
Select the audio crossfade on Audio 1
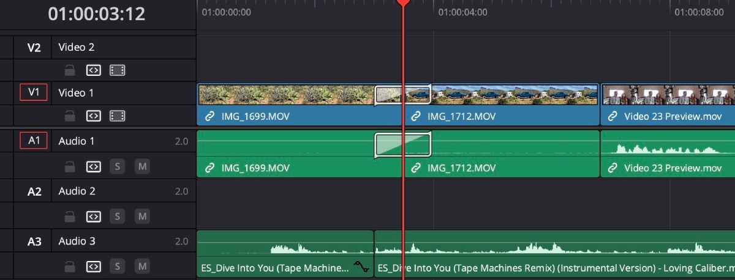pos(402,144)
